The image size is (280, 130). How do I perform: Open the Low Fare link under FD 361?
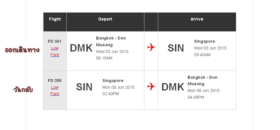click(55, 52)
